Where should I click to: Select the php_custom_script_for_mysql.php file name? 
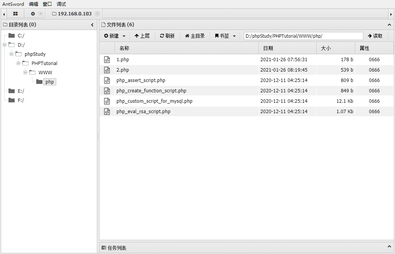154,101
